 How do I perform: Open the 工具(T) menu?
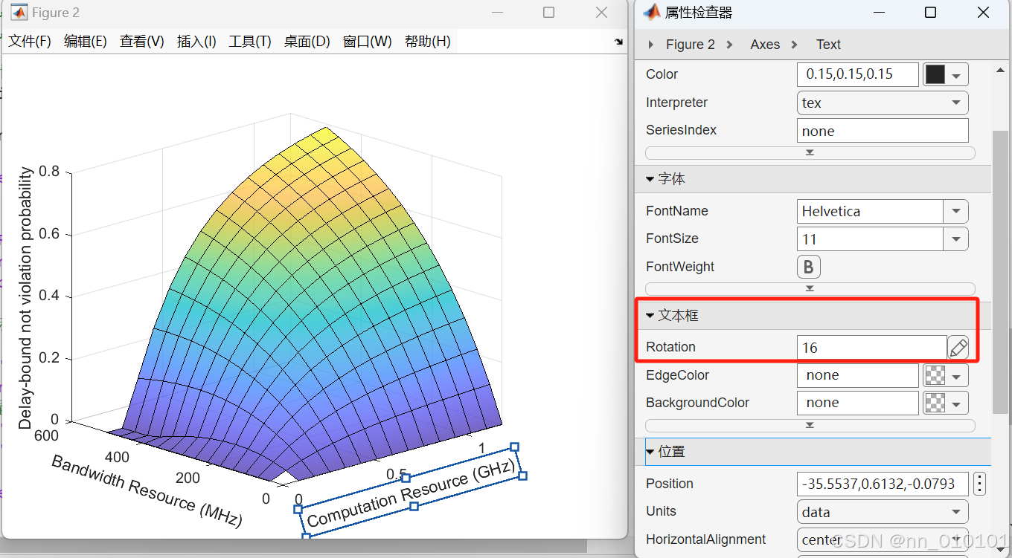pyautogui.click(x=250, y=42)
